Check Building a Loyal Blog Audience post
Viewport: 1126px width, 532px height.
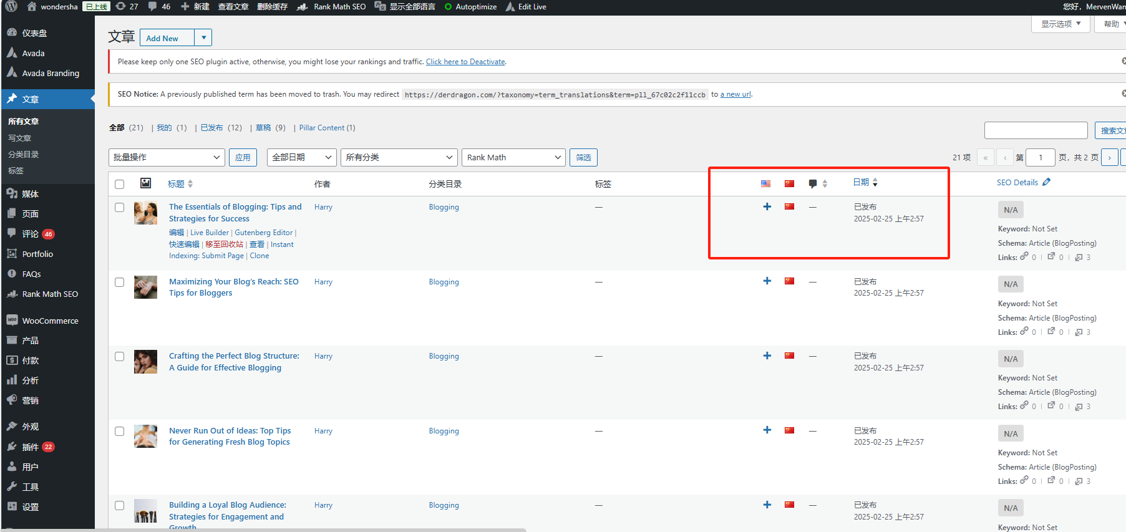point(120,506)
